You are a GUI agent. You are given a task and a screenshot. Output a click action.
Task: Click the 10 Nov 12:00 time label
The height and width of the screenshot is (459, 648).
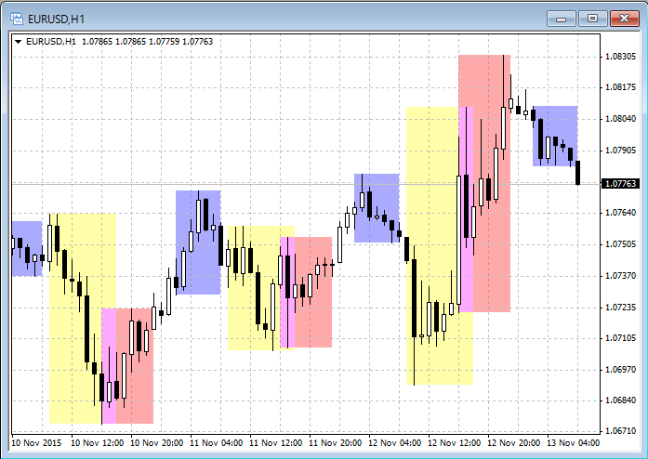tap(97, 443)
